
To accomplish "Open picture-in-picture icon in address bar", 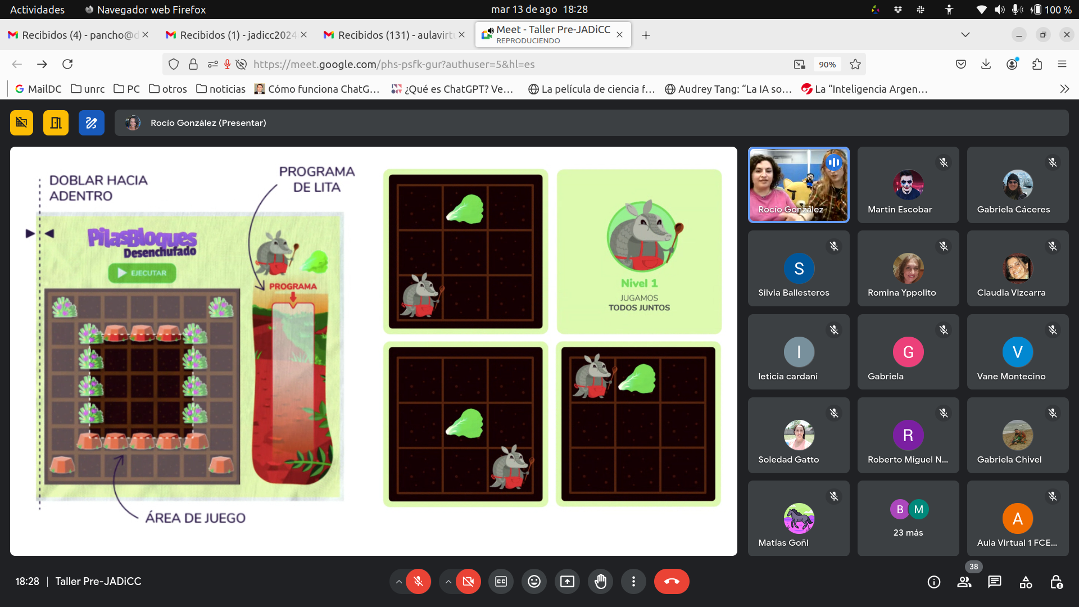I will [x=800, y=64].
